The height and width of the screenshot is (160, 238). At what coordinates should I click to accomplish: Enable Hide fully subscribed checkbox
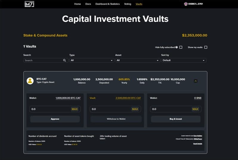(x=181, y=47)
